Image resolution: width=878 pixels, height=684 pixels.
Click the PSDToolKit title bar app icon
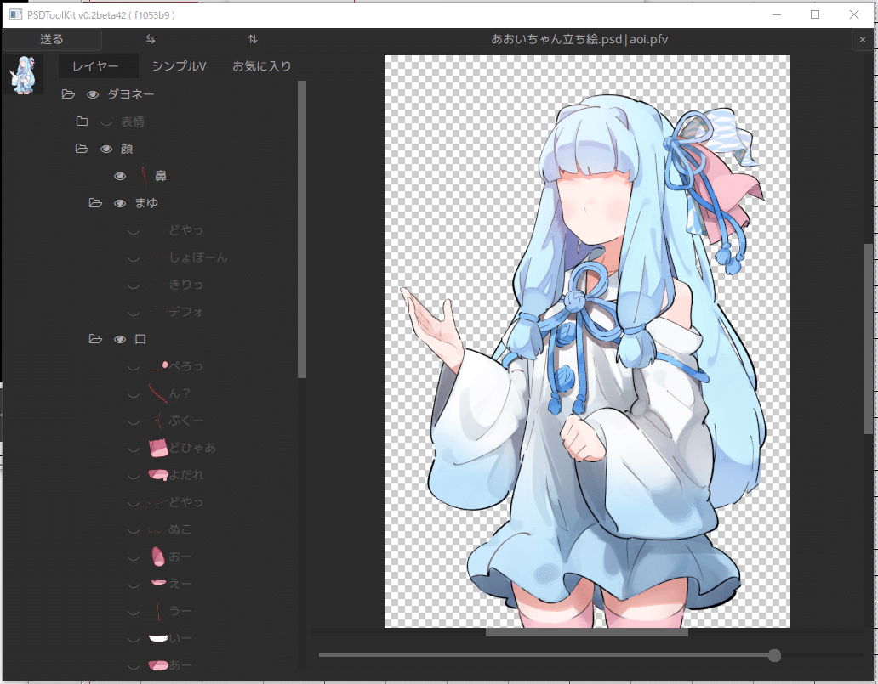[x=15, y=14]
